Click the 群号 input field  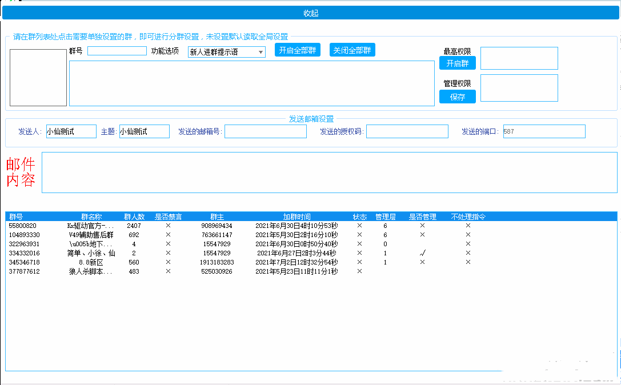coord(117,51)
